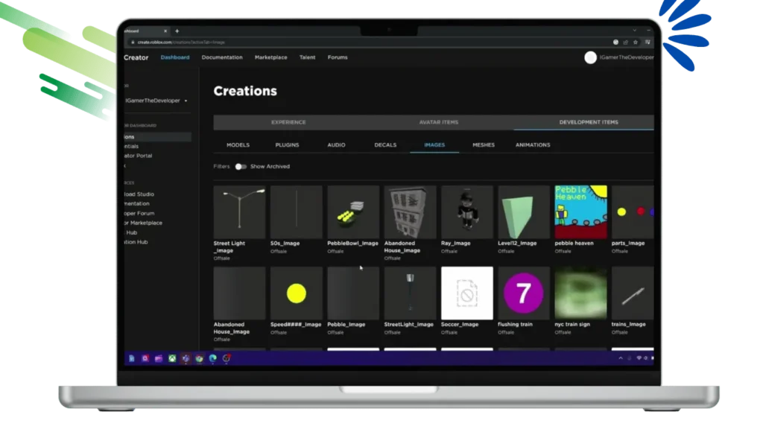Open Abandoned House_Image with the building thumbnail
The width and height of the screenshot is (763, 429).
[x=411, y=212]
